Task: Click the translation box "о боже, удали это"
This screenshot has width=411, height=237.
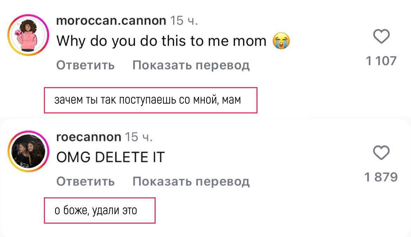Action: 99,210
